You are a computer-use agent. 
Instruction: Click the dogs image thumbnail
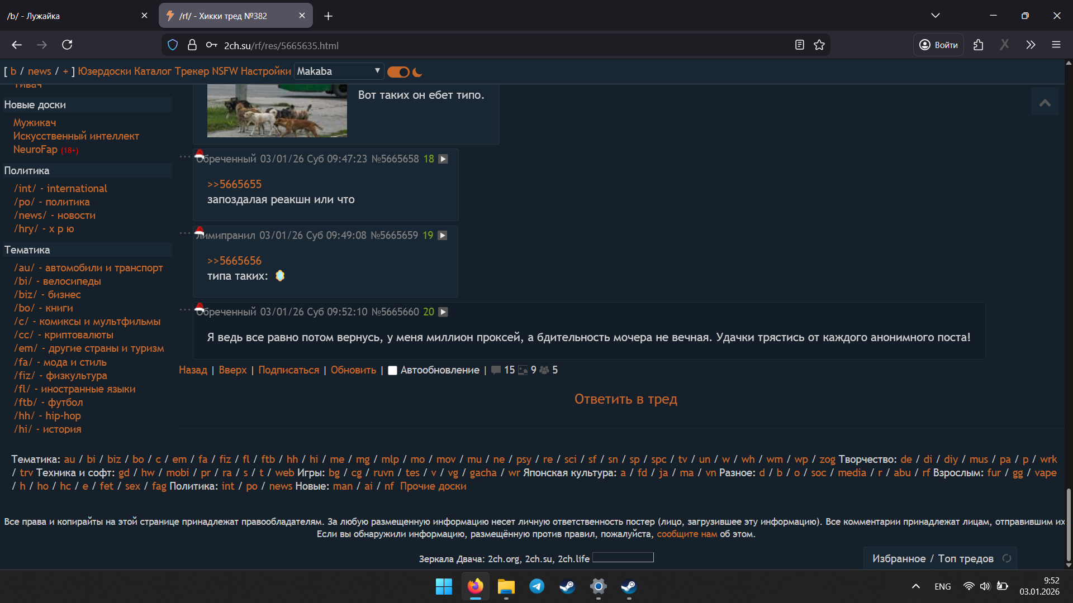click(x=277, y=111)
